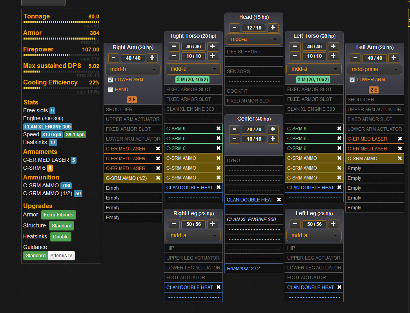The image size is (410, 313).
Task: Click the Armor progress bar
Action: pyautogui.click(x=61, y=39)
